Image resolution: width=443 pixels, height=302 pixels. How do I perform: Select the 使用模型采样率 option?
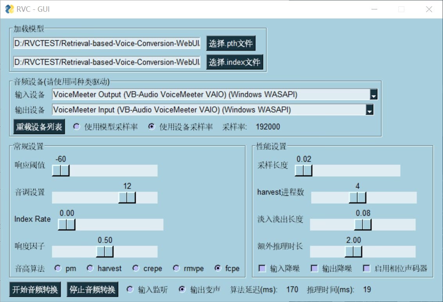77,126
